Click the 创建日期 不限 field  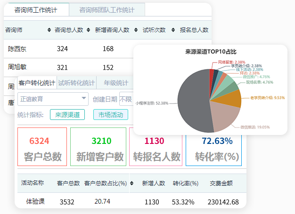pos(126,99)
